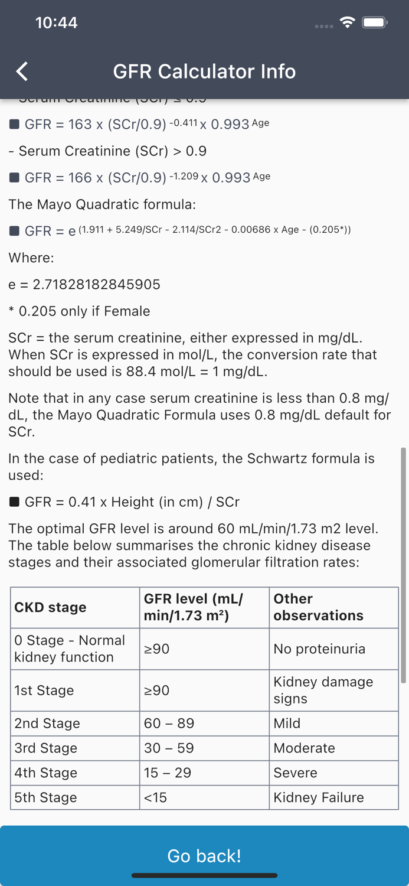Click the cellular signal dots icon
The width and height of the screenshot is (409, 886).
[x=323, y=25]
